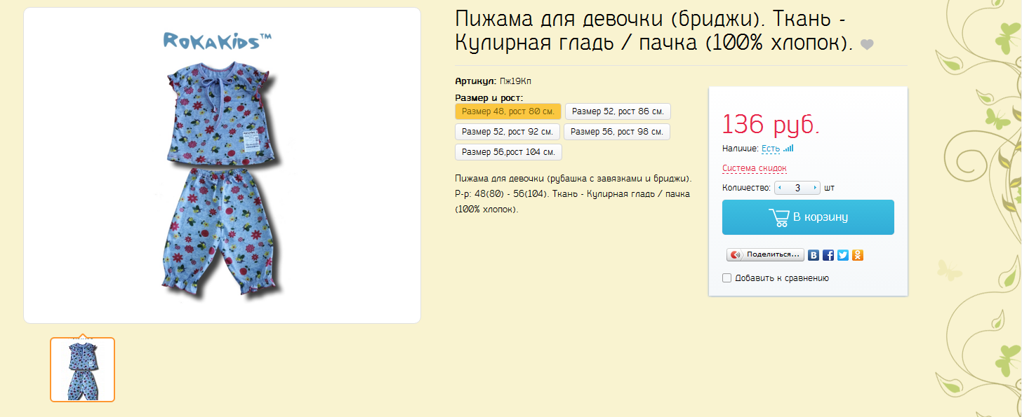Enable the 'Добавить к сравнению' checkbox
The height and width of the screenshot is (417, 1022).
pos(727,278)
